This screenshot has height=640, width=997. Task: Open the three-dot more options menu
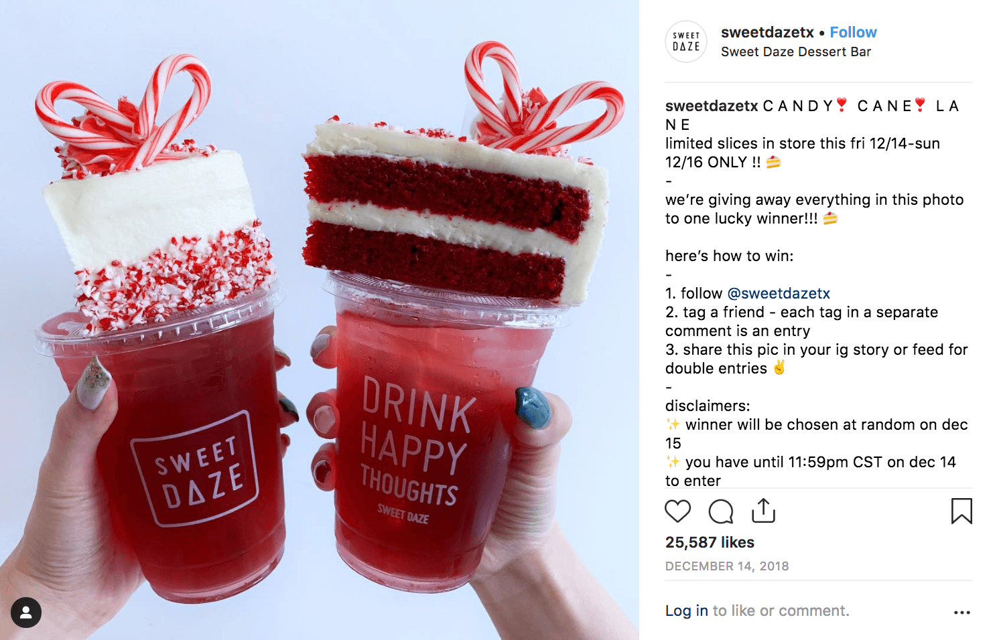coord(962,612)
